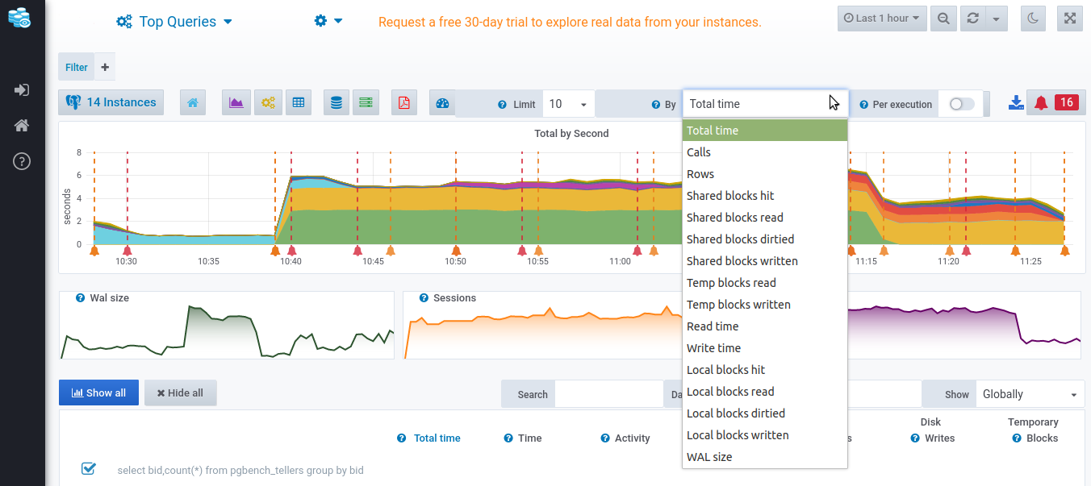Select 'Shared blocks read' from the list
This screenshot has height=486, width=1091.
coord(734,218)
